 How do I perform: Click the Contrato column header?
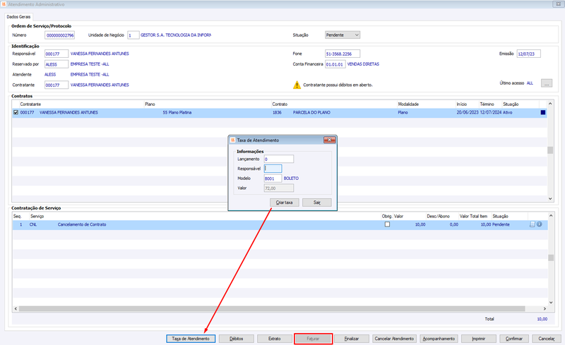280,104
